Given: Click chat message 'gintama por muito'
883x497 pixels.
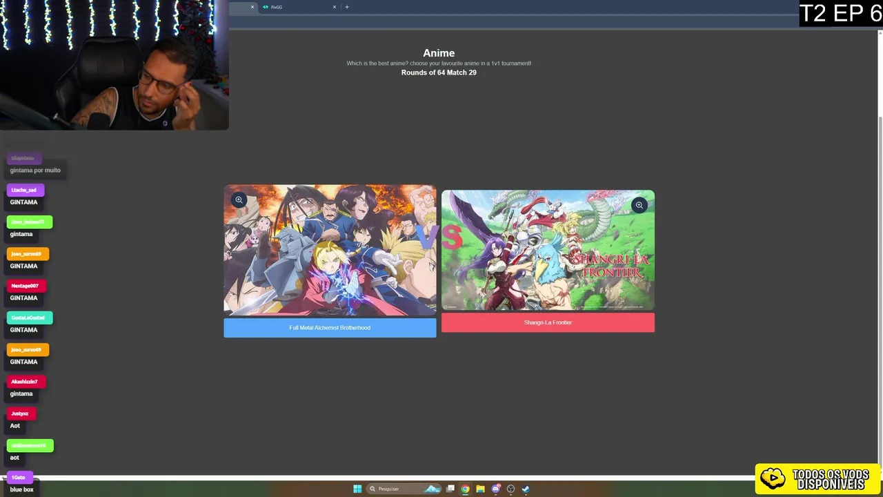Looking at the screenshot, I should click(35, 170).
